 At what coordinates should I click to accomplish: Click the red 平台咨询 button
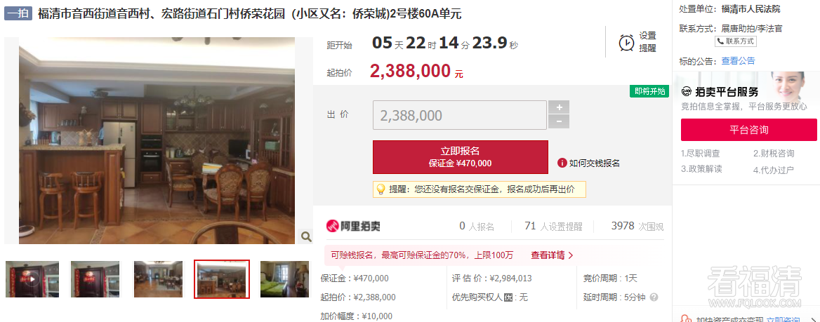pos(749,130)
